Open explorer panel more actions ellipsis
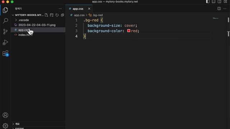The width and height of the screenshot is (230, 129). tap(60, 9)
